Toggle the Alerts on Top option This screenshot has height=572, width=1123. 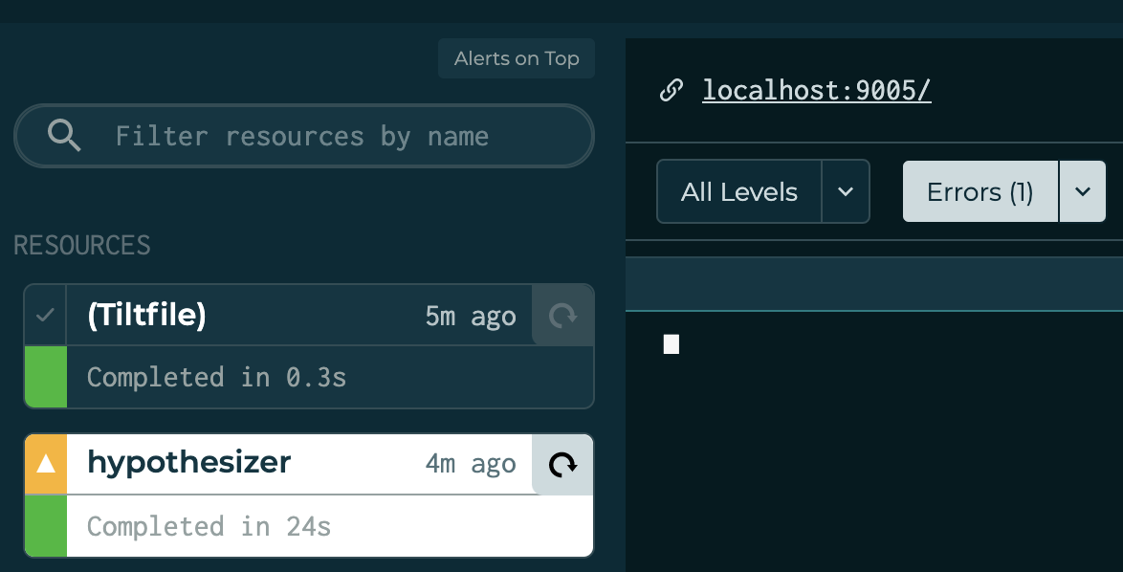517,58
